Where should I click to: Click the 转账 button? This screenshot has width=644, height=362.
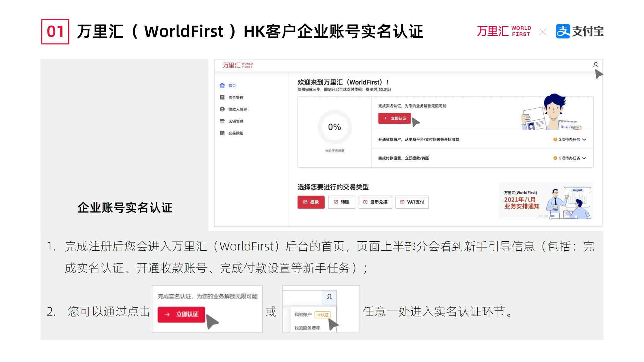(x=341, y=202)
